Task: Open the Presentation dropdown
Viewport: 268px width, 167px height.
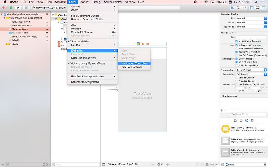Action: point(251,74)
